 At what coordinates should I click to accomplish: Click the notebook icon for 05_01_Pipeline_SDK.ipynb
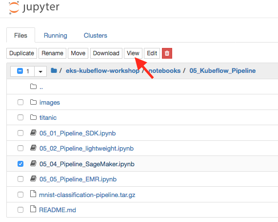click(33, 133)
